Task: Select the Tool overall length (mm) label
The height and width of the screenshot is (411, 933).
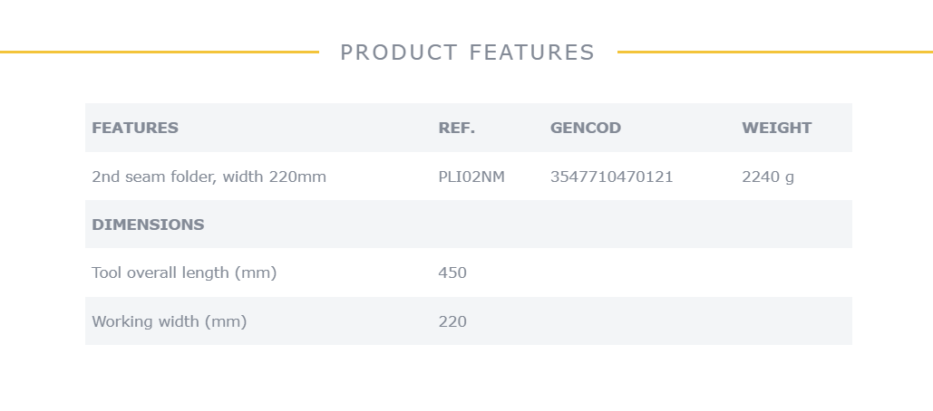Action: pyautogui.click(x=184, y=272)
